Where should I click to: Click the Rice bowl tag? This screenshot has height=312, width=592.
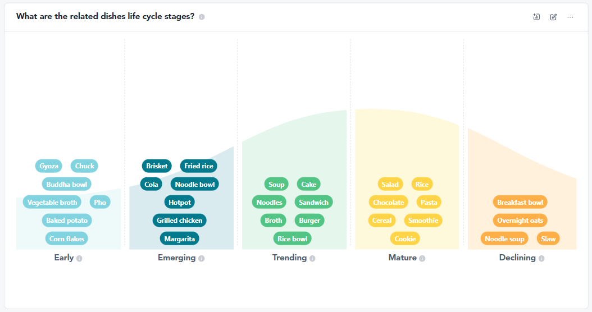pyautogui.click(x=293, y=238)
